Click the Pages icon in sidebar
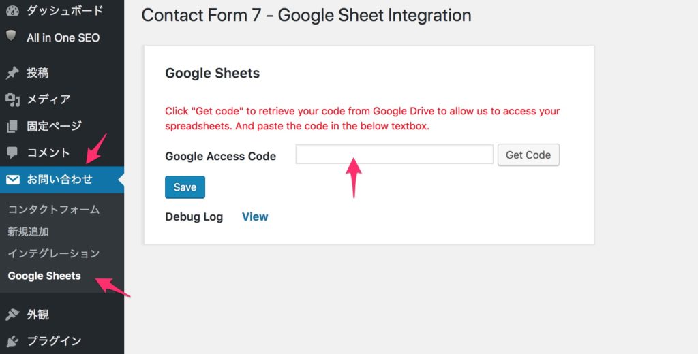Viewport: 698px width, 354px height. pos(12,126)
